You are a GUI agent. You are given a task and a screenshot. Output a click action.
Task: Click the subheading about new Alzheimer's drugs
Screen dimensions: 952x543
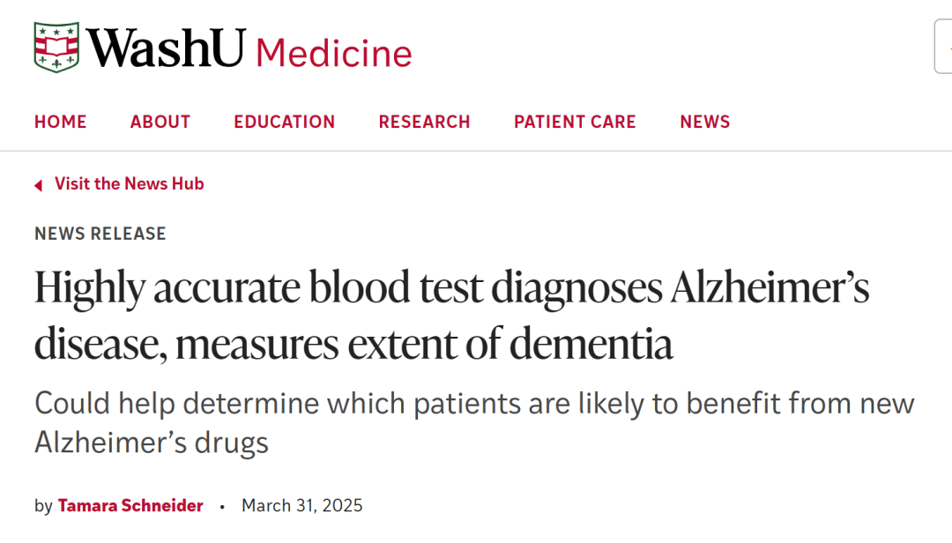tap(474, 423)
